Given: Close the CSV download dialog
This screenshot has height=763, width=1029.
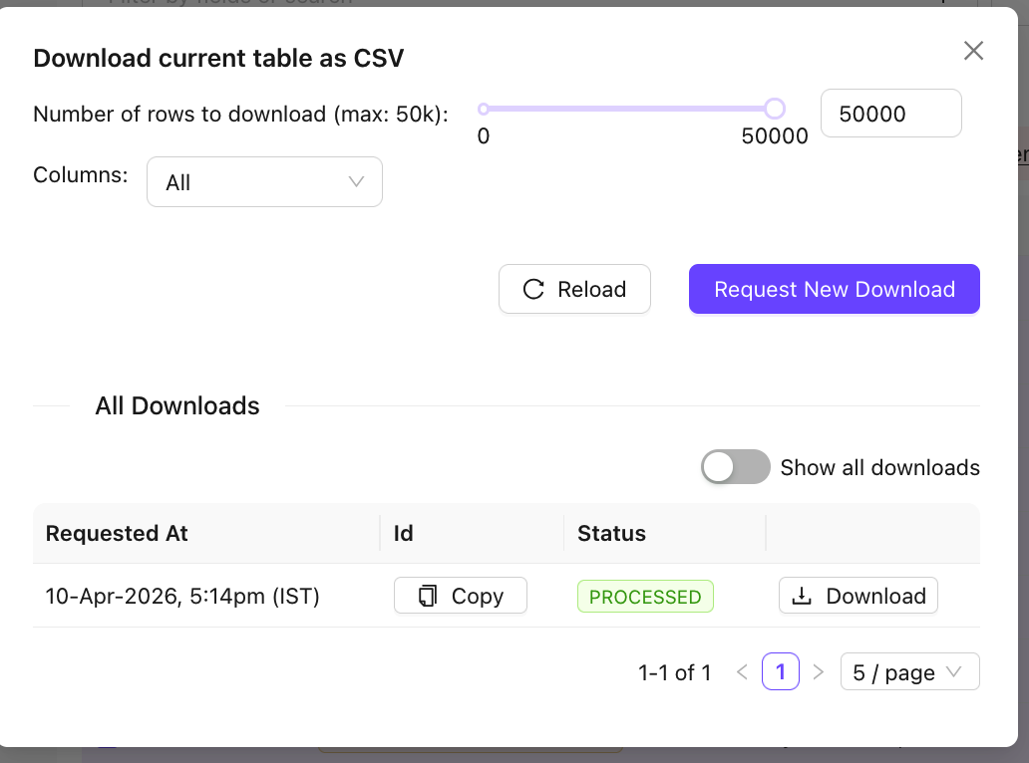Looking at the screenshot, I should pos(973,51).
